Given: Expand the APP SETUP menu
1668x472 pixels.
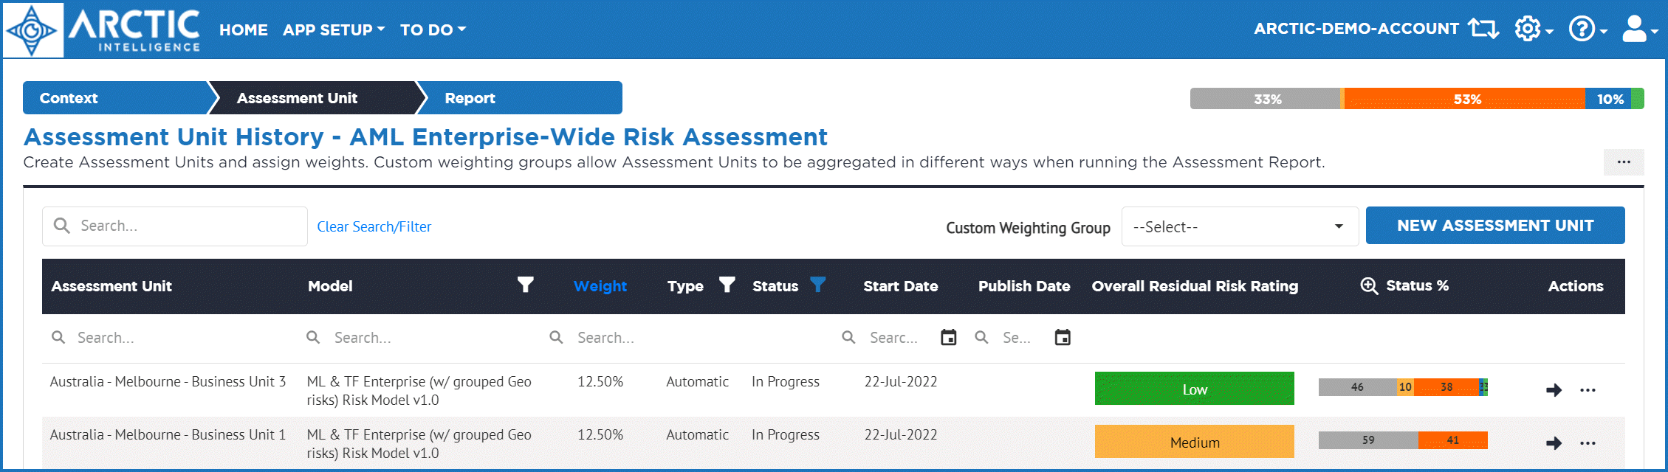Looking at the screenshot, I should pyautogui.click(x=334, y=30).
